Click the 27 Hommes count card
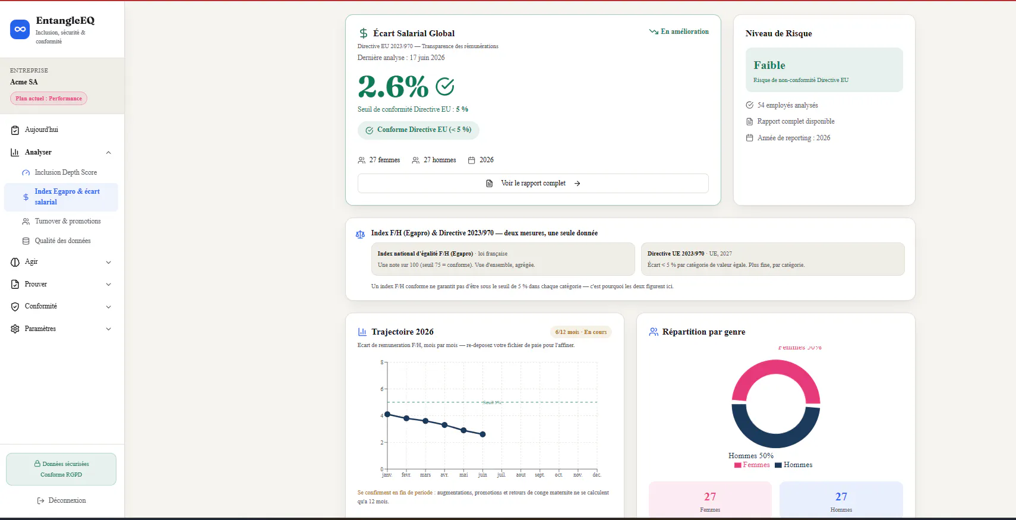This screenshot has width=1016, height=520. (x=841, y=500)
